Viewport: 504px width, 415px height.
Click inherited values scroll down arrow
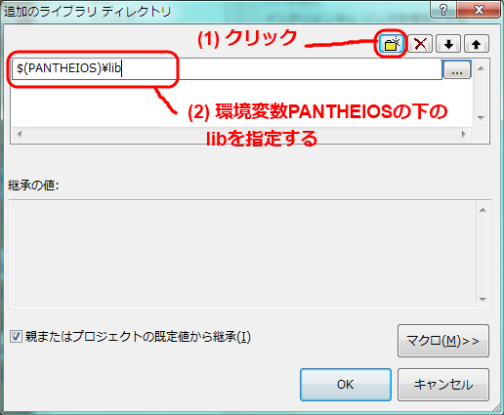(x=483, y=300)
